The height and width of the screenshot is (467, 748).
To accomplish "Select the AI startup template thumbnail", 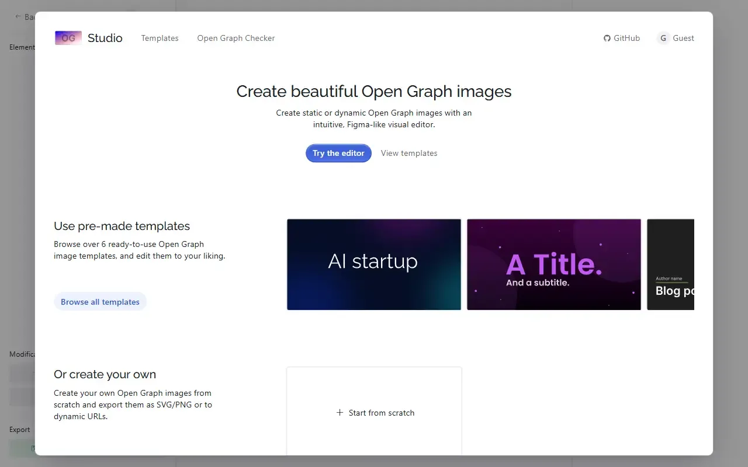I will [x=374, y=264].
